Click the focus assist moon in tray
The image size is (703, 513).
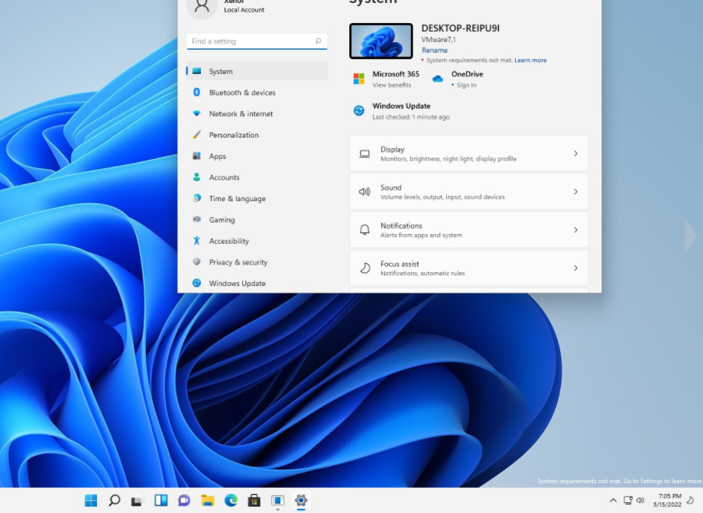point(691,501)
